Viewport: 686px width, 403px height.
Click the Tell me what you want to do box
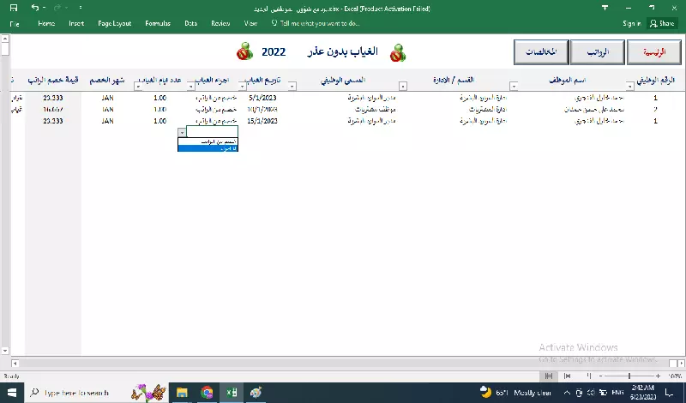(x=316, y=23)
